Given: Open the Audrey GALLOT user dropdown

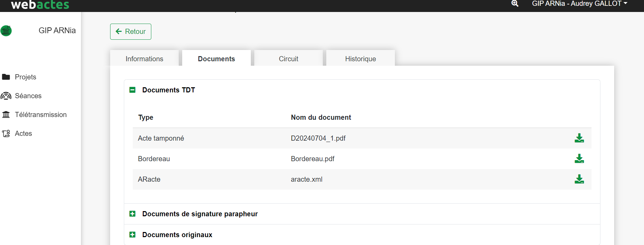Looking at the screenshot, I should [579, 4].
